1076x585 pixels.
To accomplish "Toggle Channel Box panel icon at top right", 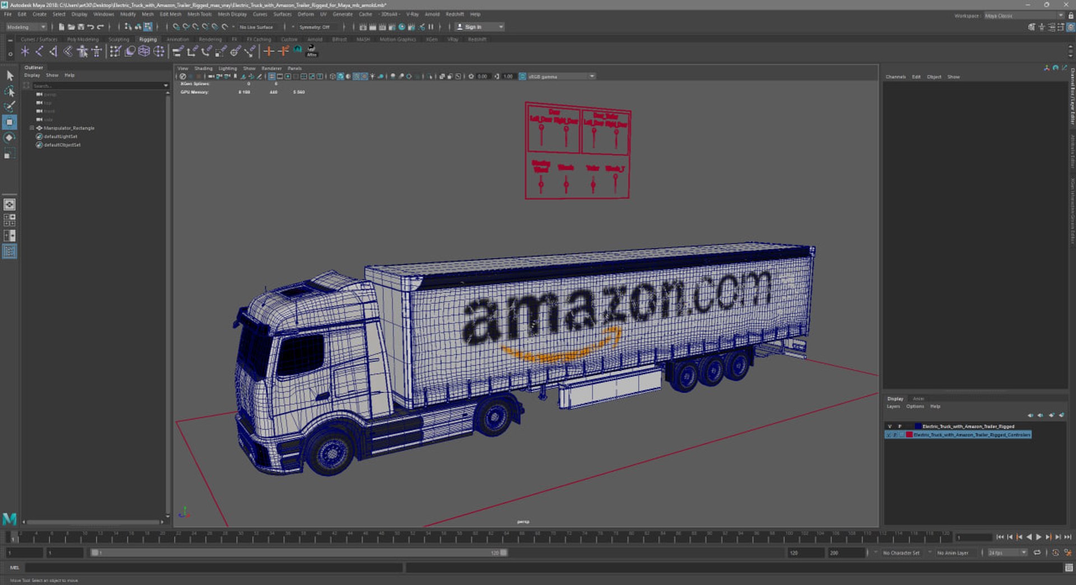I will [x=1070, y=27].
